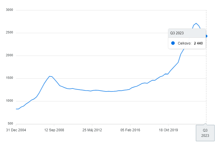Click the blue Celkovo series dot in tooltip

click(x=173, y=43)
